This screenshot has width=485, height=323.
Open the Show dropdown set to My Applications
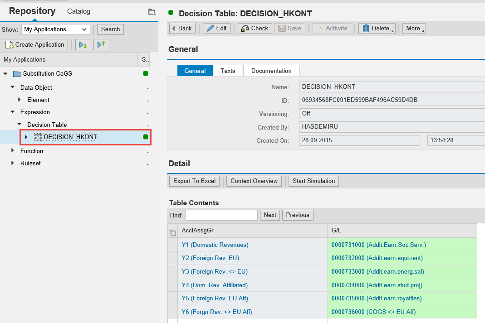point(55,29)
